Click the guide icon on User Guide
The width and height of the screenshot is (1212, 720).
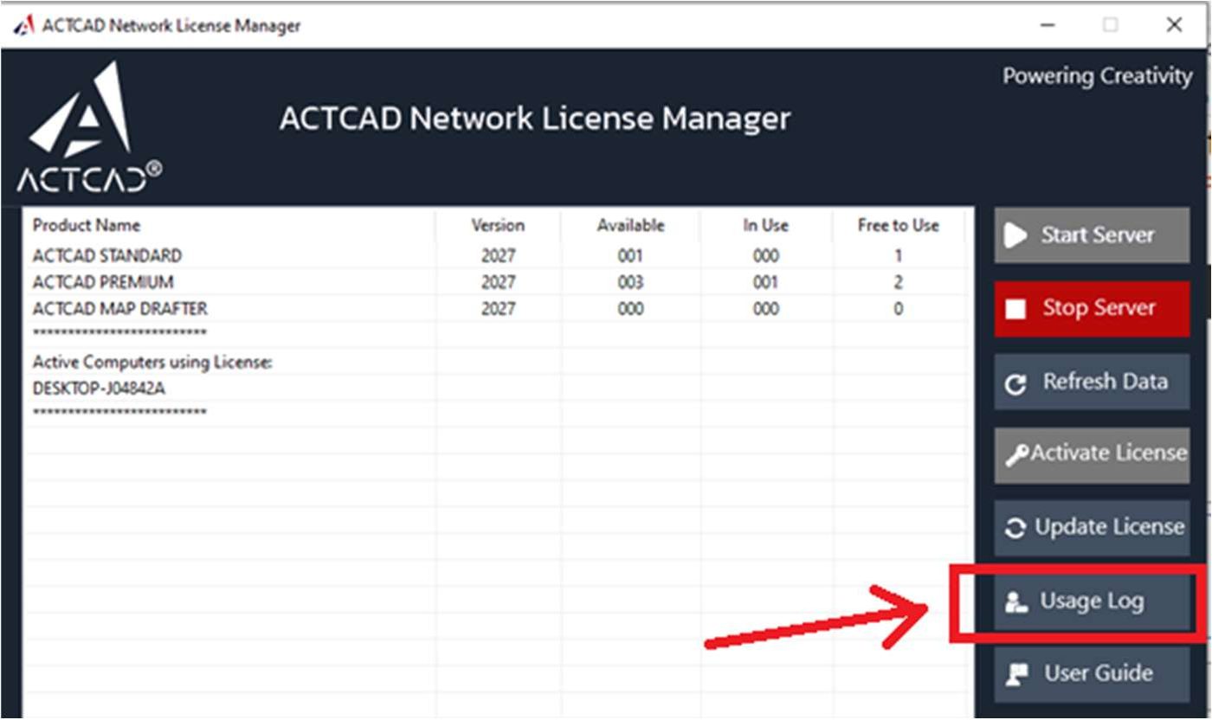coord(1016,674)
